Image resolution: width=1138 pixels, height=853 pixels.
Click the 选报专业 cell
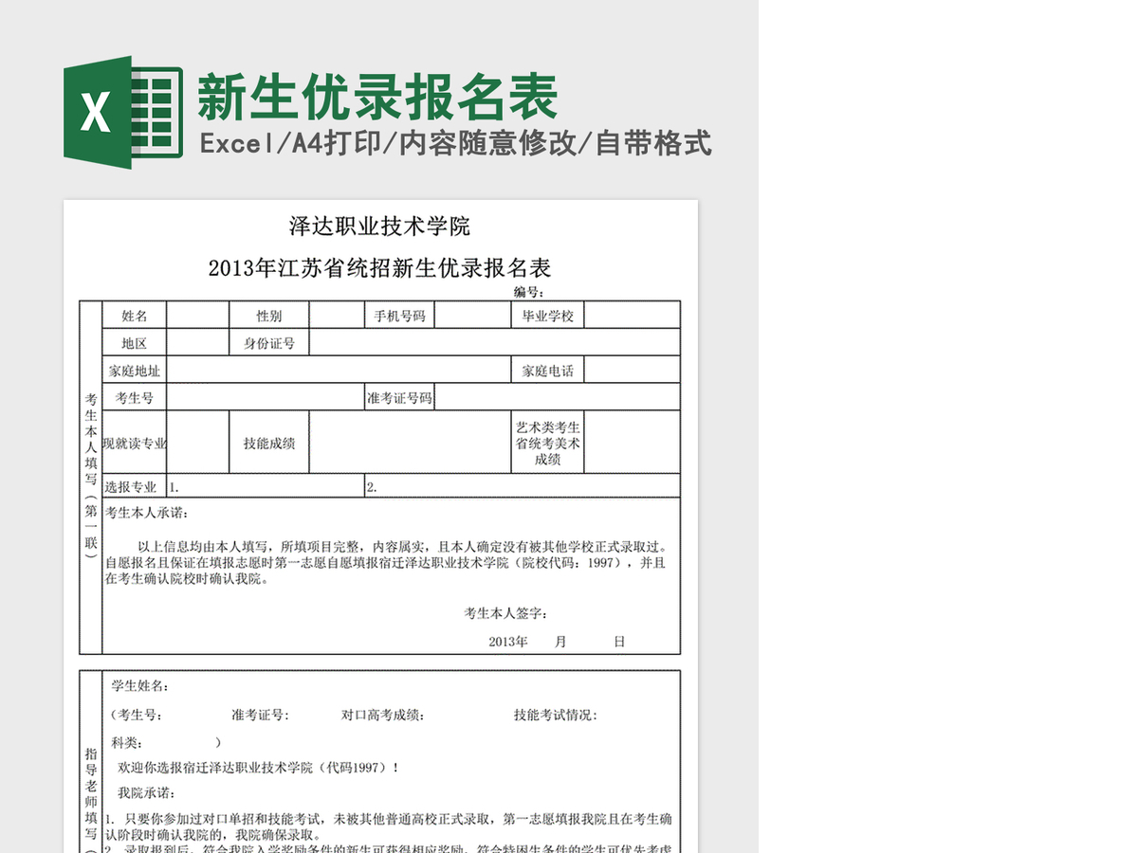tap(135, 486)
